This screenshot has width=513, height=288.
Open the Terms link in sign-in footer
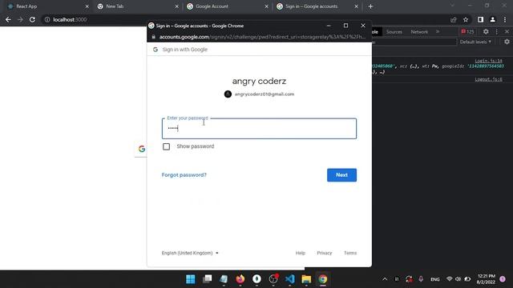[x=350, y=253]
